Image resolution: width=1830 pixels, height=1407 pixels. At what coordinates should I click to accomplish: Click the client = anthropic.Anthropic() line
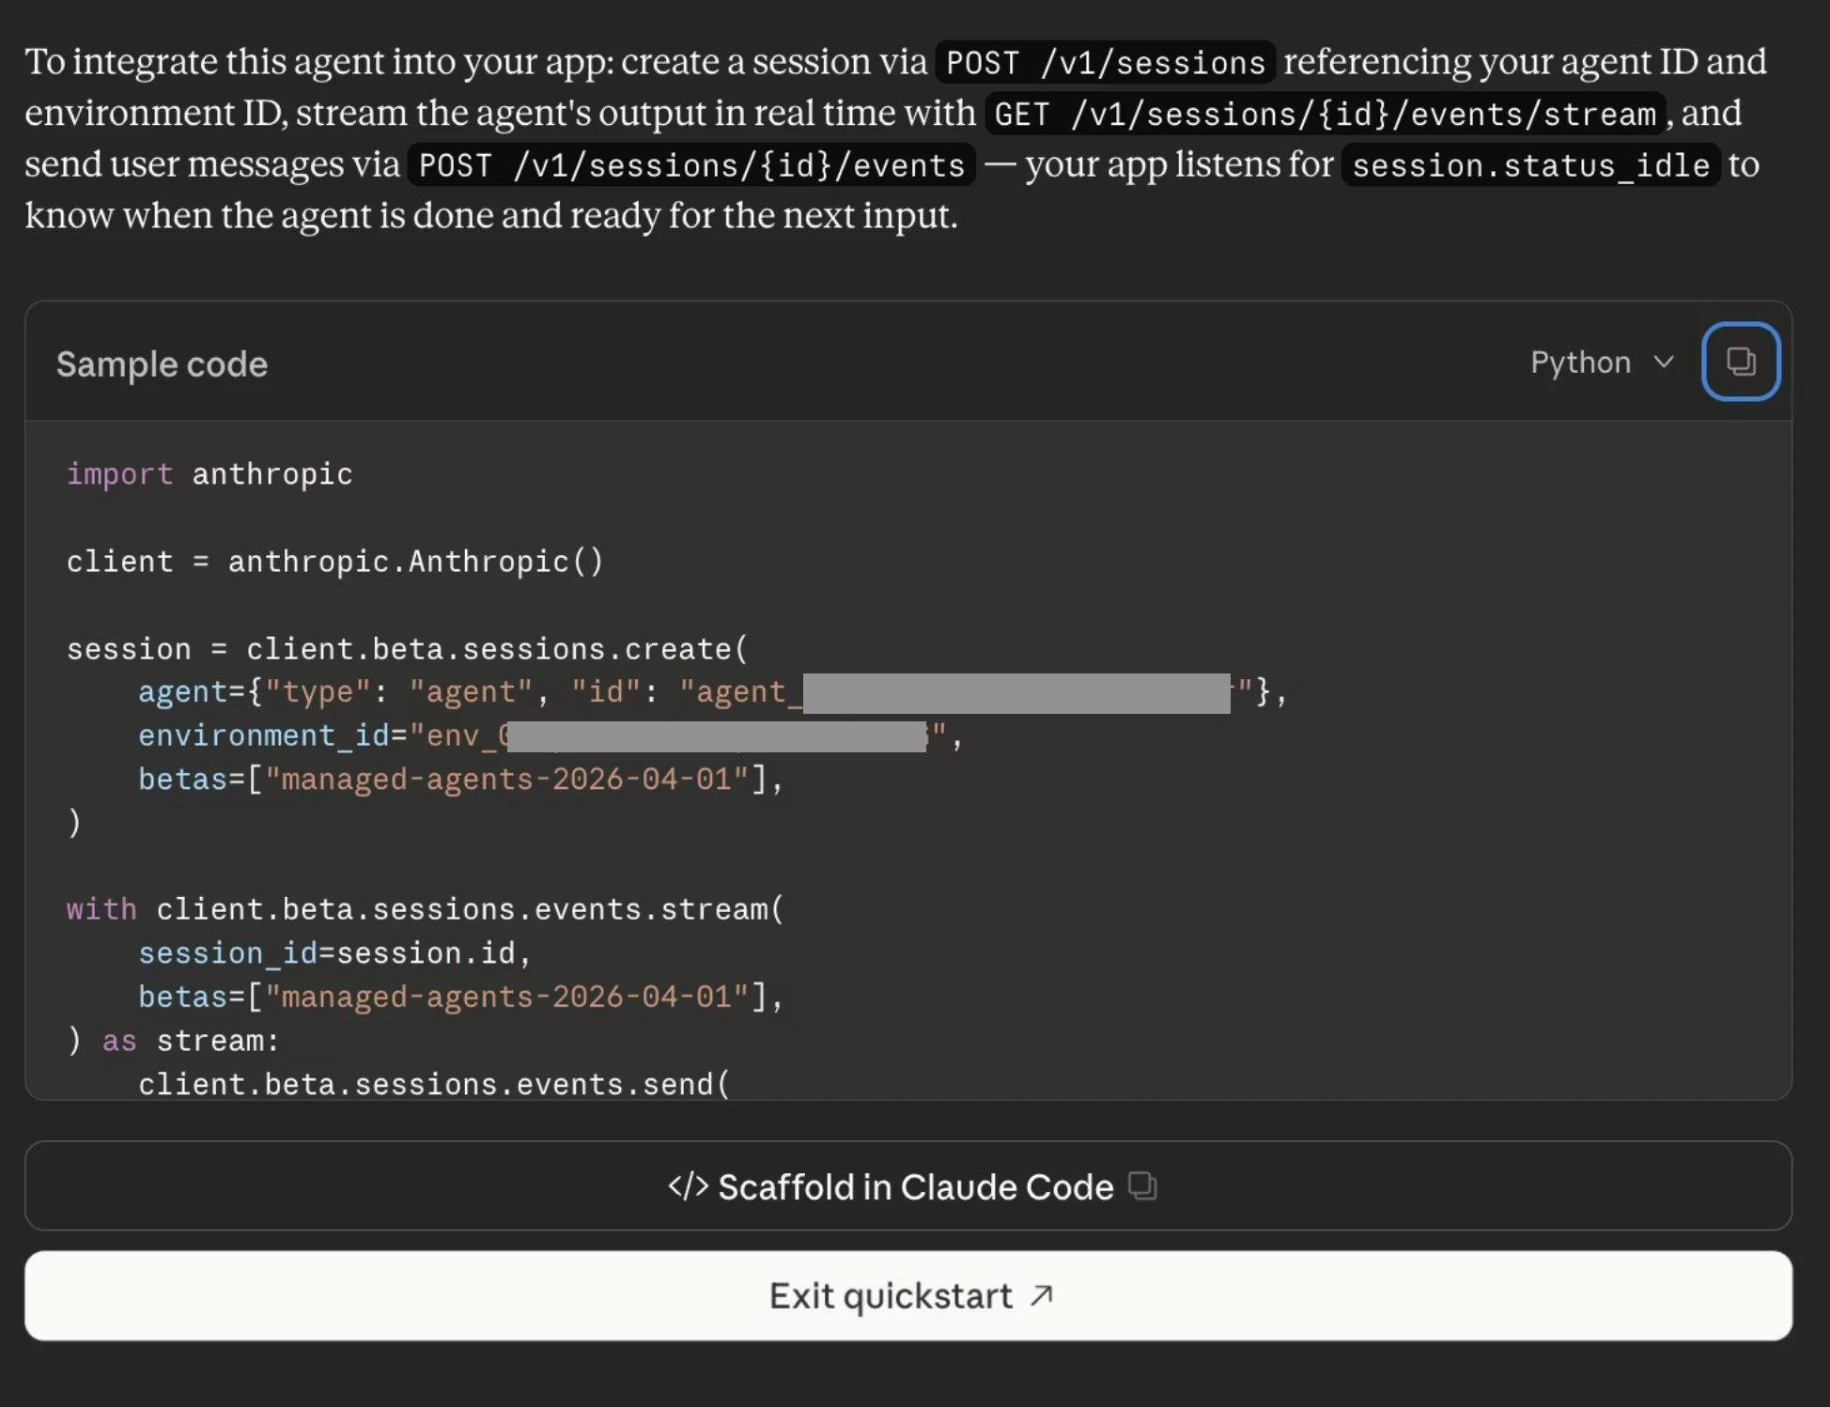(x=334, y=562)
